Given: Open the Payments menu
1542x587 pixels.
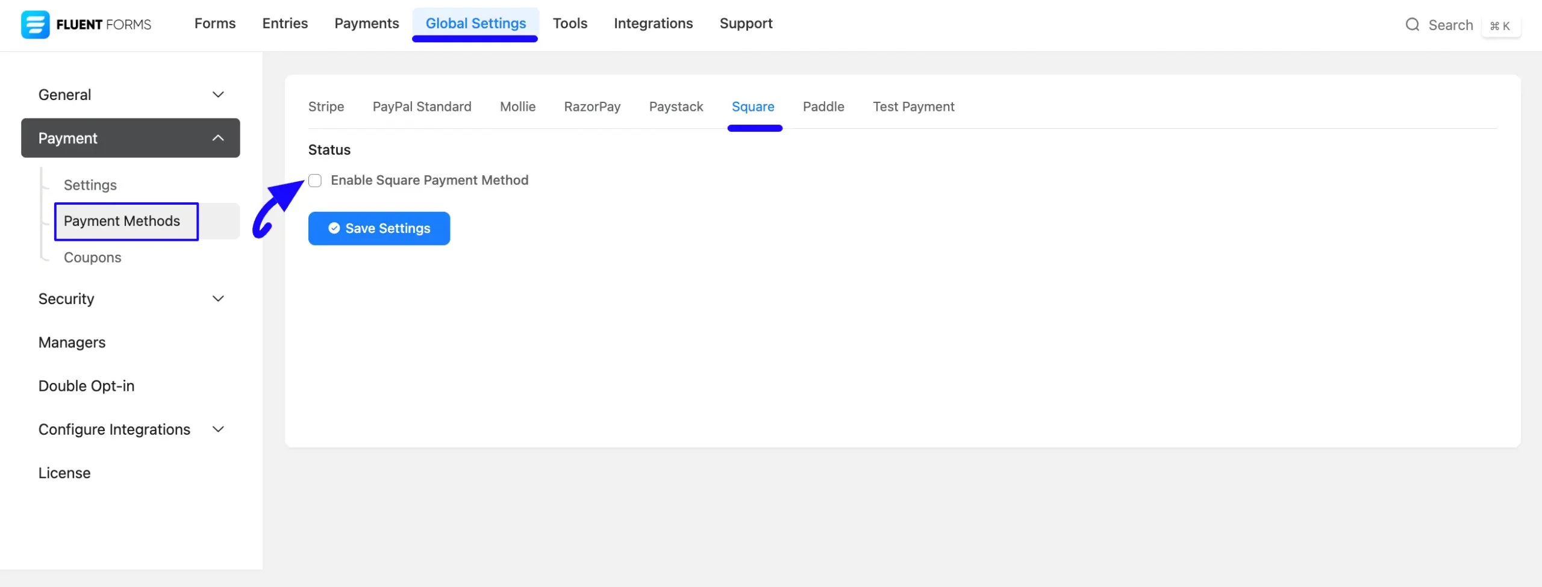Looking at the screenshot, I should tap(367, 23).
